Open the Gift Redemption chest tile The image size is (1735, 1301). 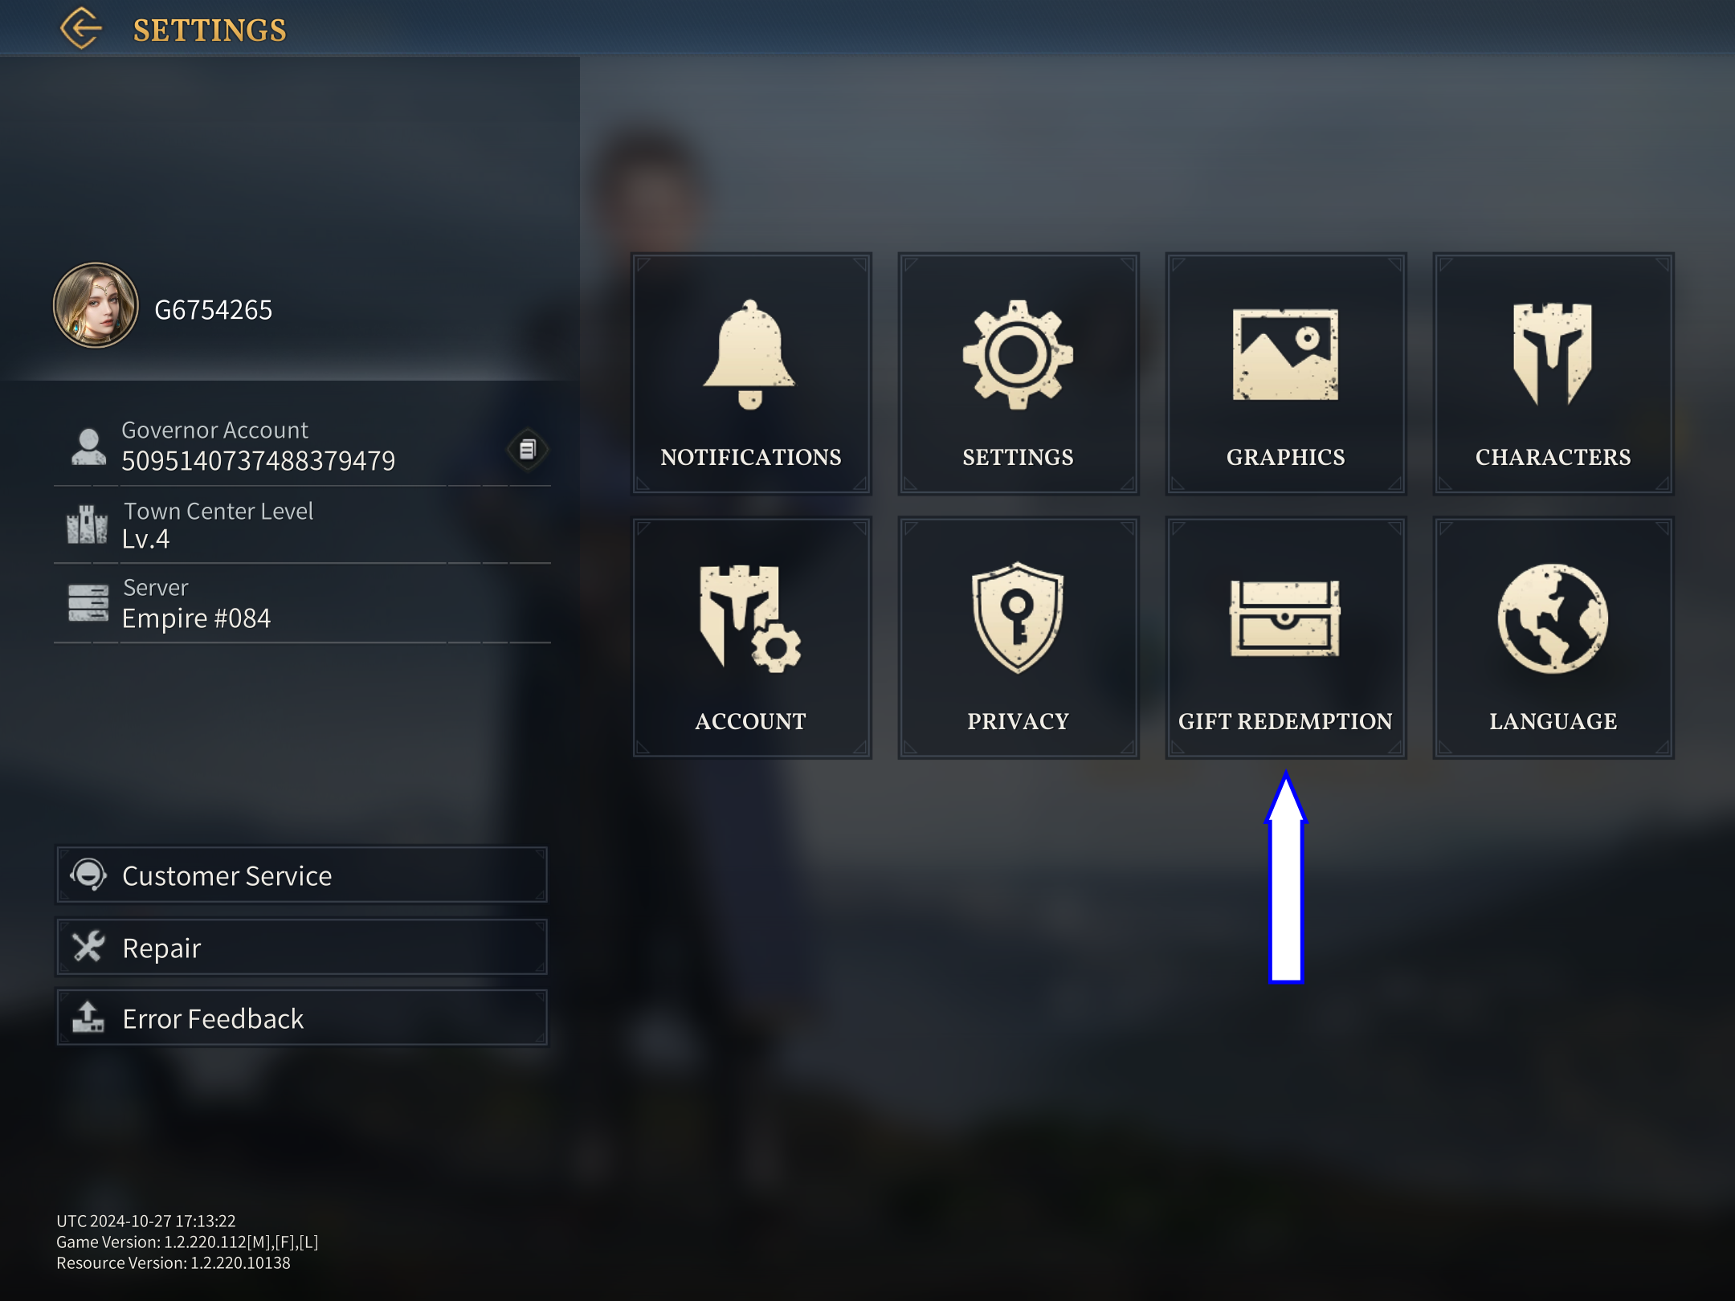(1285, 638)
